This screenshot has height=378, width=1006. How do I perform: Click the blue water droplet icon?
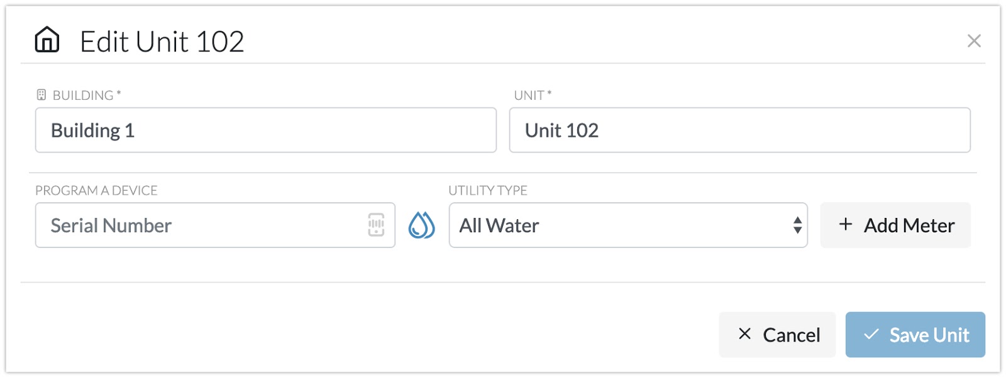(421, 225)
